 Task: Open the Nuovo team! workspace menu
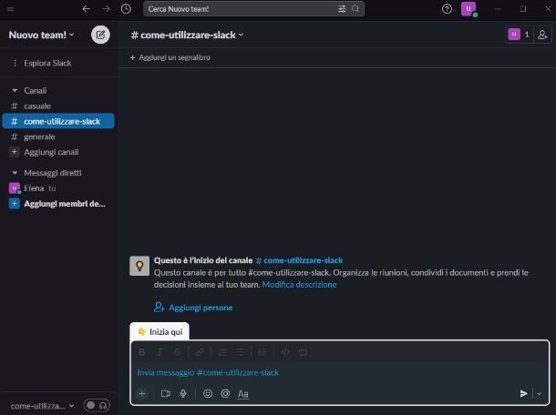41,35
